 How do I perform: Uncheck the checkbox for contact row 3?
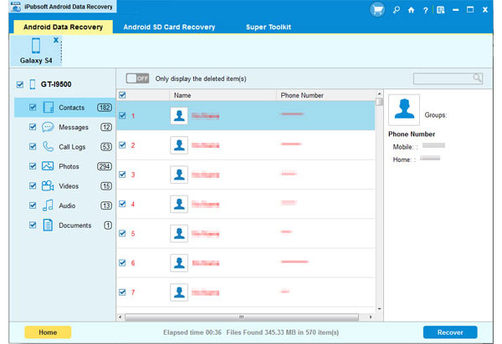(123, 175)
